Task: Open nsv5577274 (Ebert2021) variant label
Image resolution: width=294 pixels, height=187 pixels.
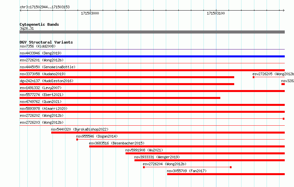Action: point(42,95)
